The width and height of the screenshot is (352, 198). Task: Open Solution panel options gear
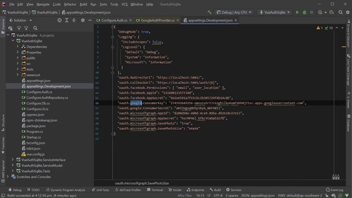[82, 20]
